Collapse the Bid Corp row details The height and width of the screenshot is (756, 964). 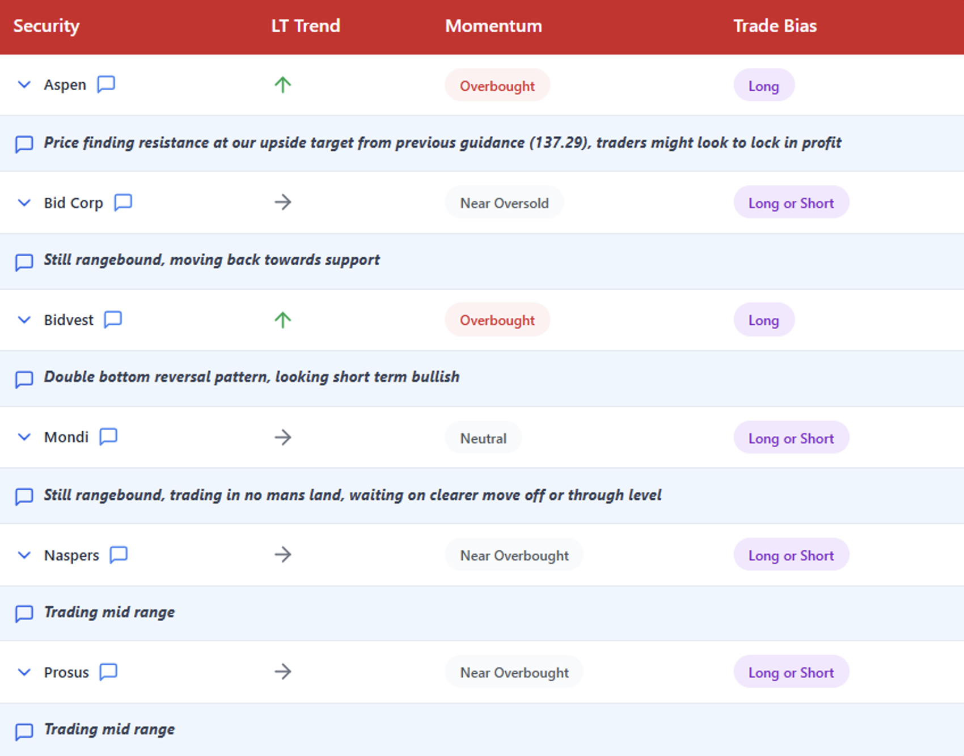[24, 203]
